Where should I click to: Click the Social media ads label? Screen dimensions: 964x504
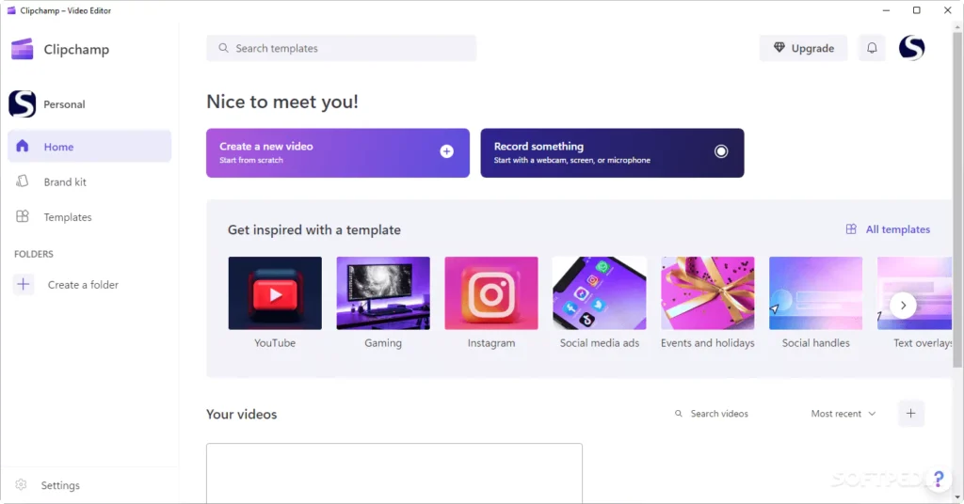[x=600, y=343]
